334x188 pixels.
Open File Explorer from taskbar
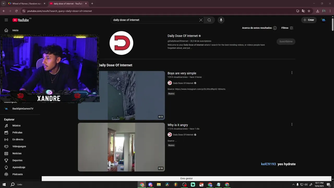tap(159, 185)
